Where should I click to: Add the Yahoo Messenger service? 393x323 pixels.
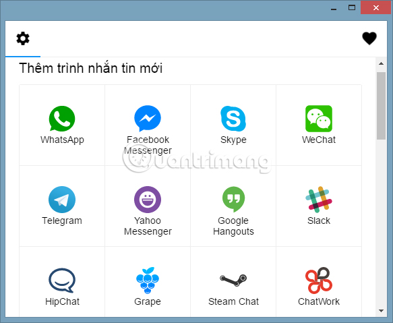pyautogui.click(x=148, y=206)
